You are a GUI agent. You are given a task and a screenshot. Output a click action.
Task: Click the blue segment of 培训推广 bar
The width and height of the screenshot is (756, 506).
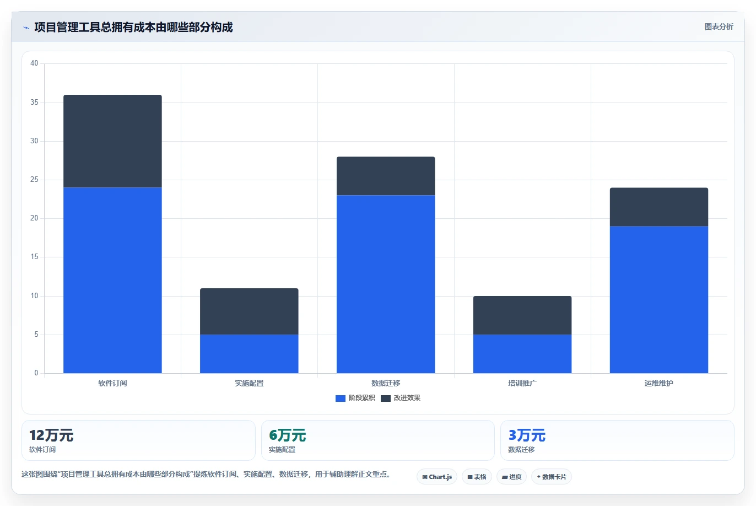click(522, 354)
